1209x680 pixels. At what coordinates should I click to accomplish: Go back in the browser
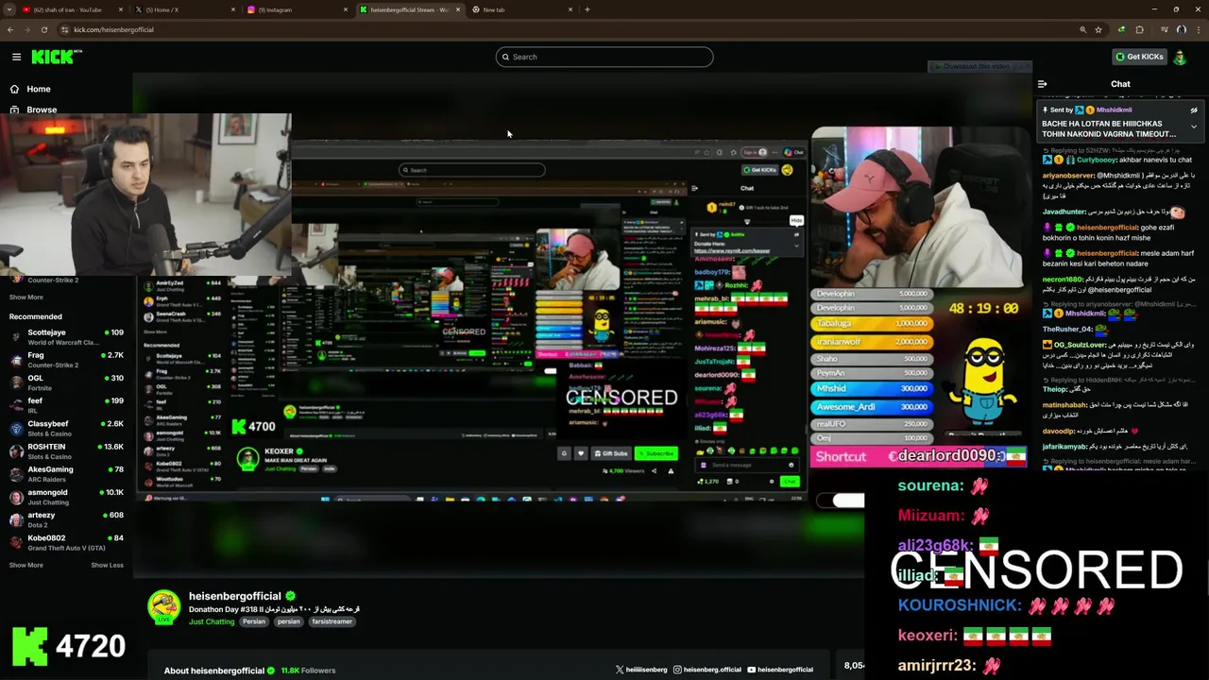[x=10, y=29]
